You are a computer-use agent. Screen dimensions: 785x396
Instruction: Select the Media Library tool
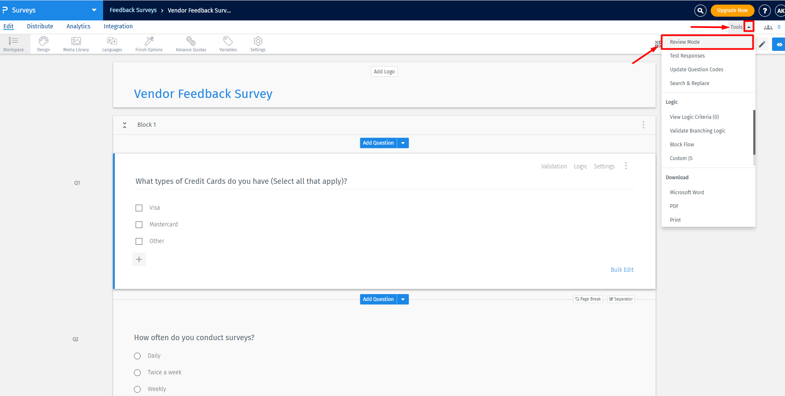click(76, 44)
